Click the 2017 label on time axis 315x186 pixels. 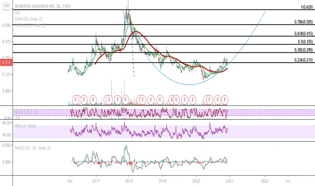click(x=96, y=181)
